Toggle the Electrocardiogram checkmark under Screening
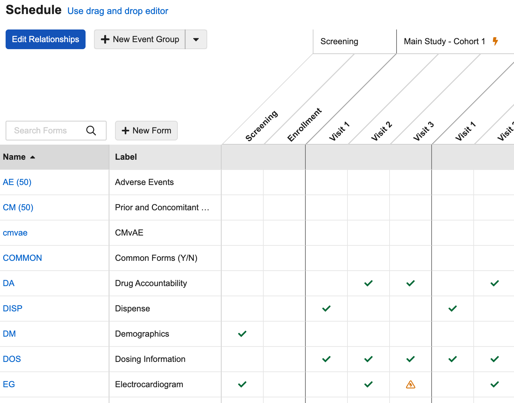 [x=242, y=384]
